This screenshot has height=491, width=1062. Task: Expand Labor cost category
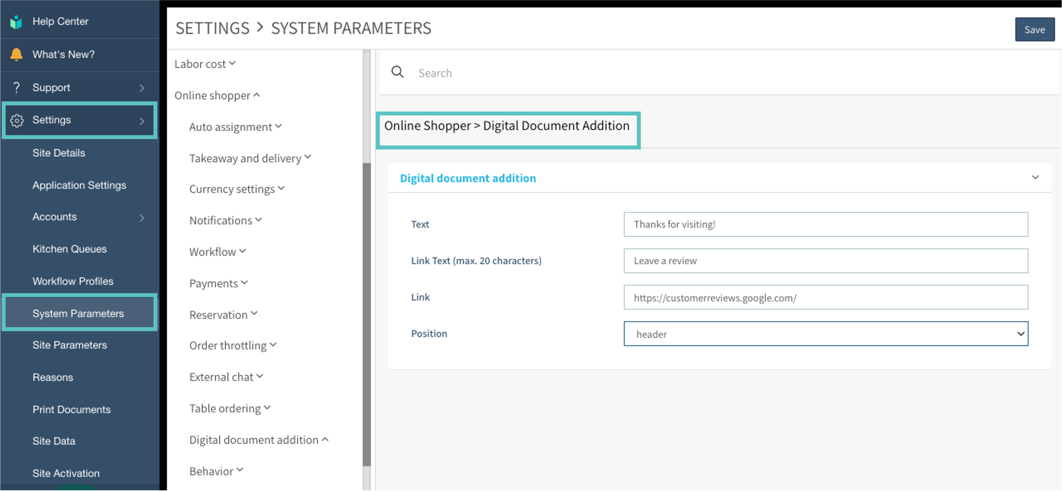(205, 64)
